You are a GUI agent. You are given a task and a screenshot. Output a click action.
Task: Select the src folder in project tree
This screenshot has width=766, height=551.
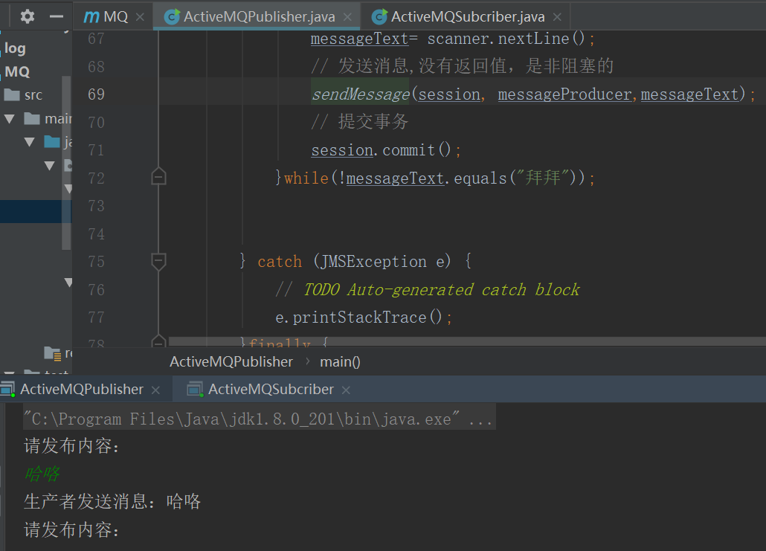pos(33,94)
